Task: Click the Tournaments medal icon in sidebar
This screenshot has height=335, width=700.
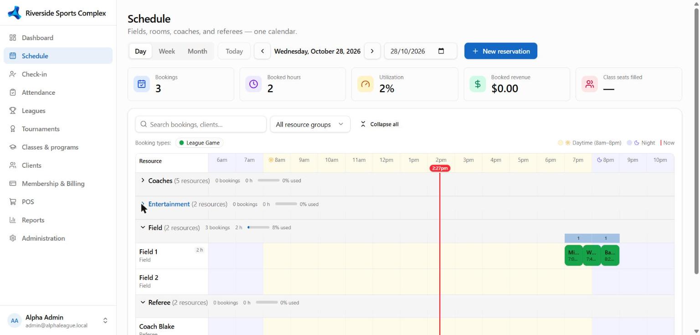Action: pos(13,129)
